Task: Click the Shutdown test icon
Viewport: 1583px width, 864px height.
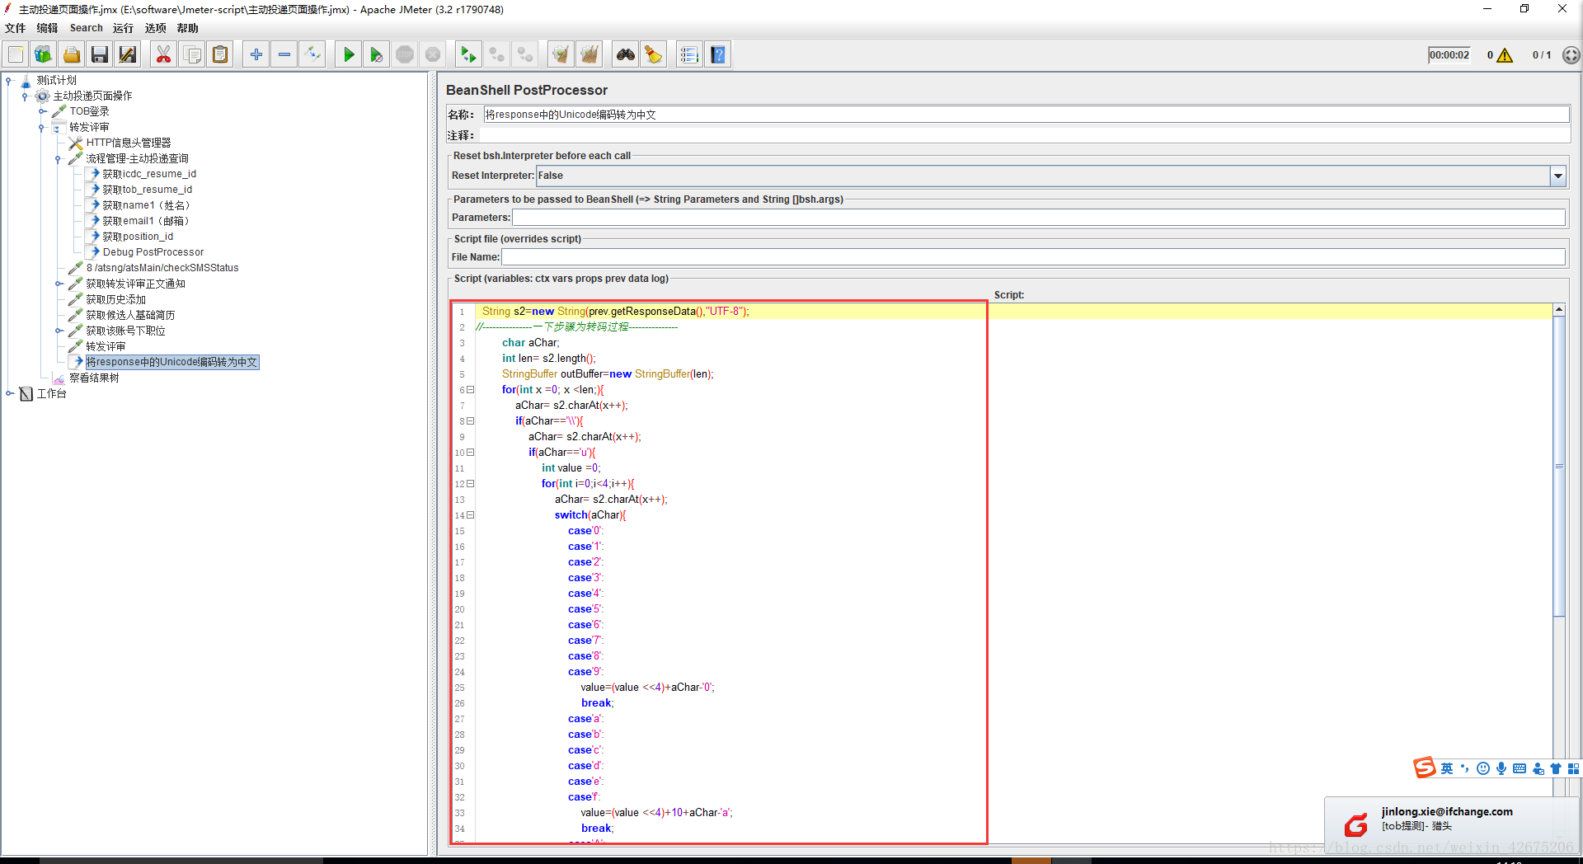Action: click(x=433, y=55)
